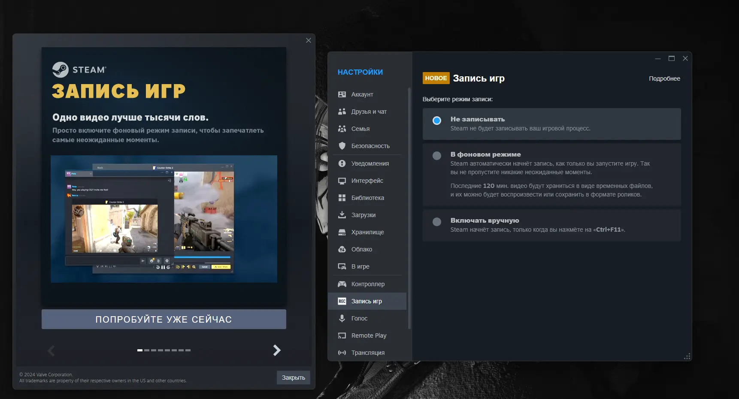Image resolution: width=739 pixels, height=399 pixels.
Task: Go to the previous promo slide arrow
Action: (x=51, y=351)
